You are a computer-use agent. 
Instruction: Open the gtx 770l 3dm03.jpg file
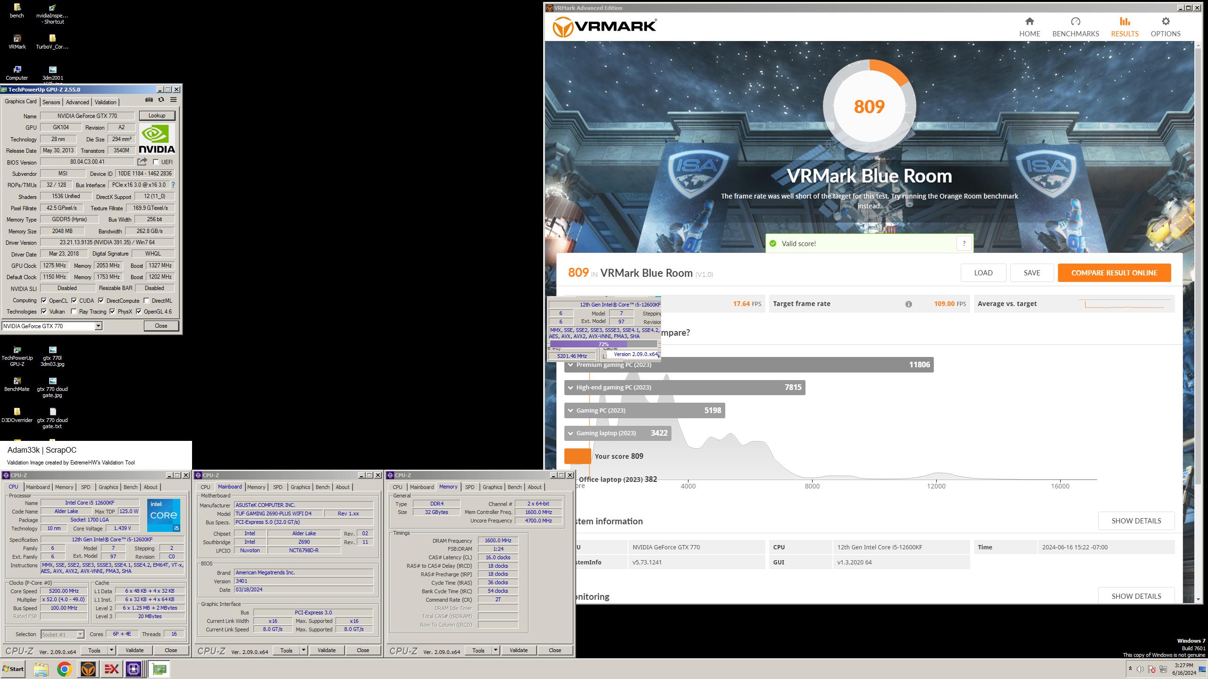[52, 356]
